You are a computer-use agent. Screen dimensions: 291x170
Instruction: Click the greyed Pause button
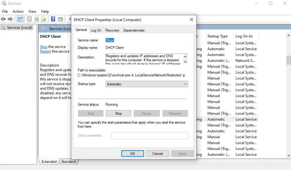click(x=147, y=113)
